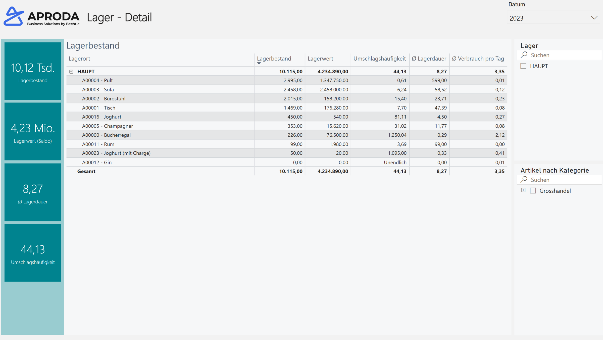Tick the Grosshandel category checkbox
This screenshot has height=340, width=603.
[x=533, y=191]
